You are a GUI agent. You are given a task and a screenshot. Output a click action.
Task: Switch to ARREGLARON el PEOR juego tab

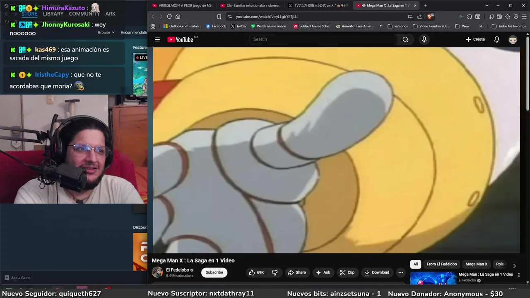pyautogui.click(x=182, y=5)
